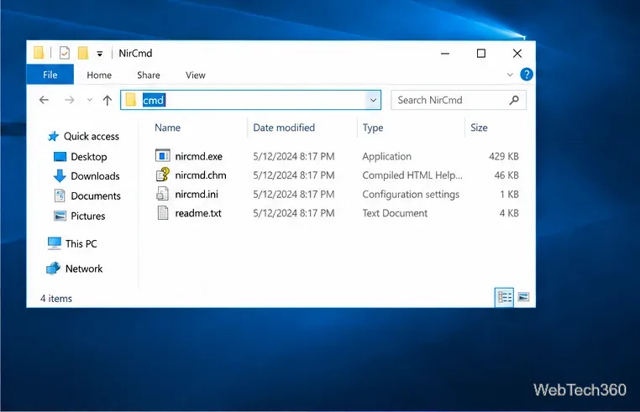Click the Documents icon in sidebar
The image size is (640, 412).
[x=60, y=196]
